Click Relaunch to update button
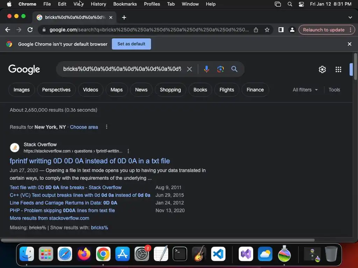The width and height of the screenshot is (358, 268). pyautogui.click(x=323, y=30)
